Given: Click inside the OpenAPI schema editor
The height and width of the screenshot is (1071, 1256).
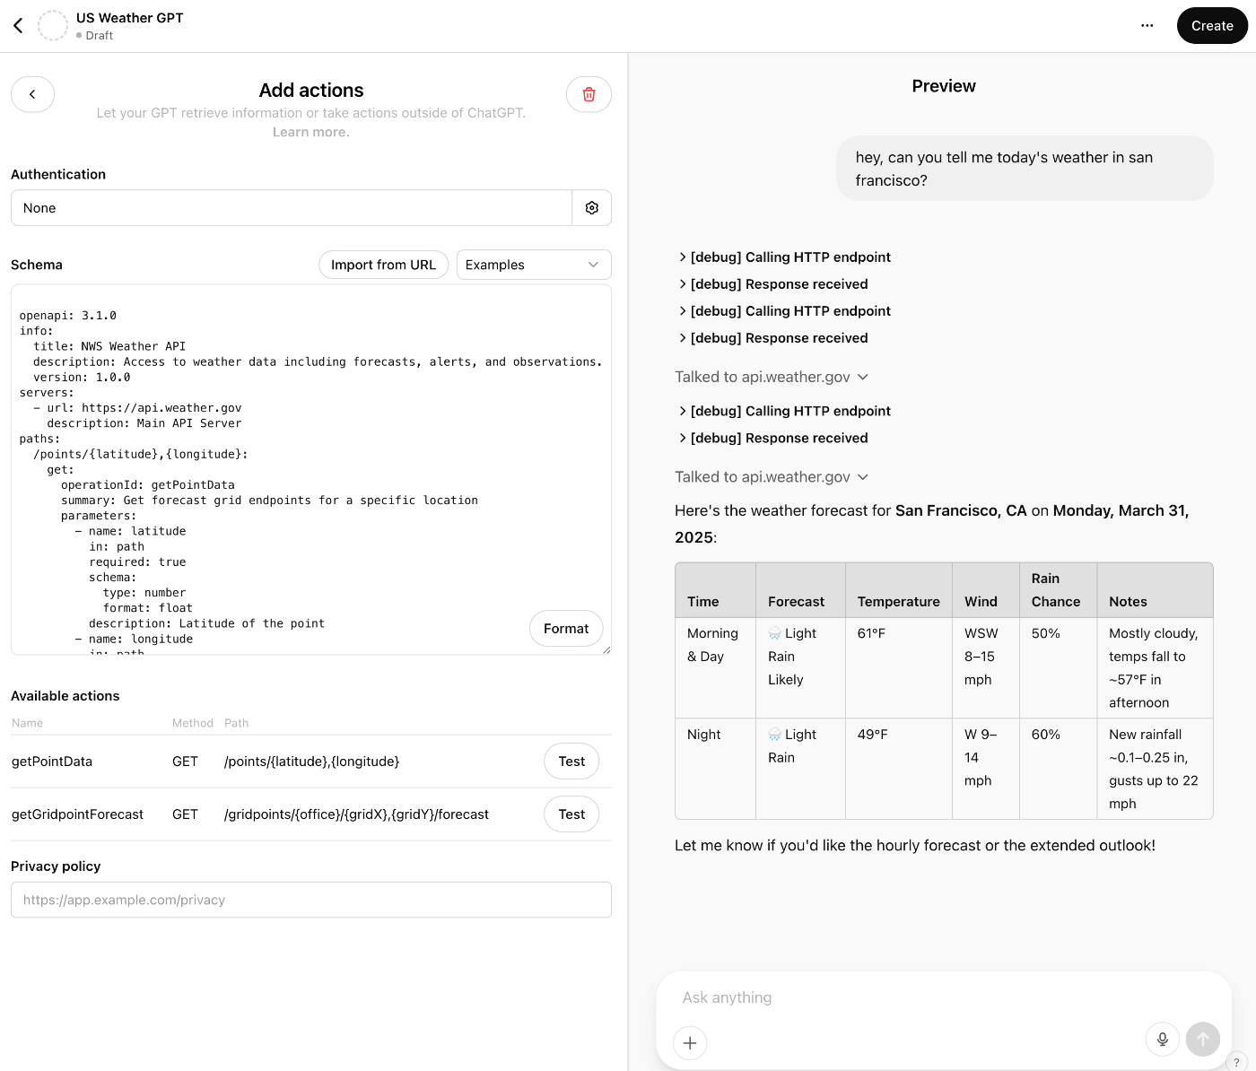Looking at the screenshot, I should point(311,469).
